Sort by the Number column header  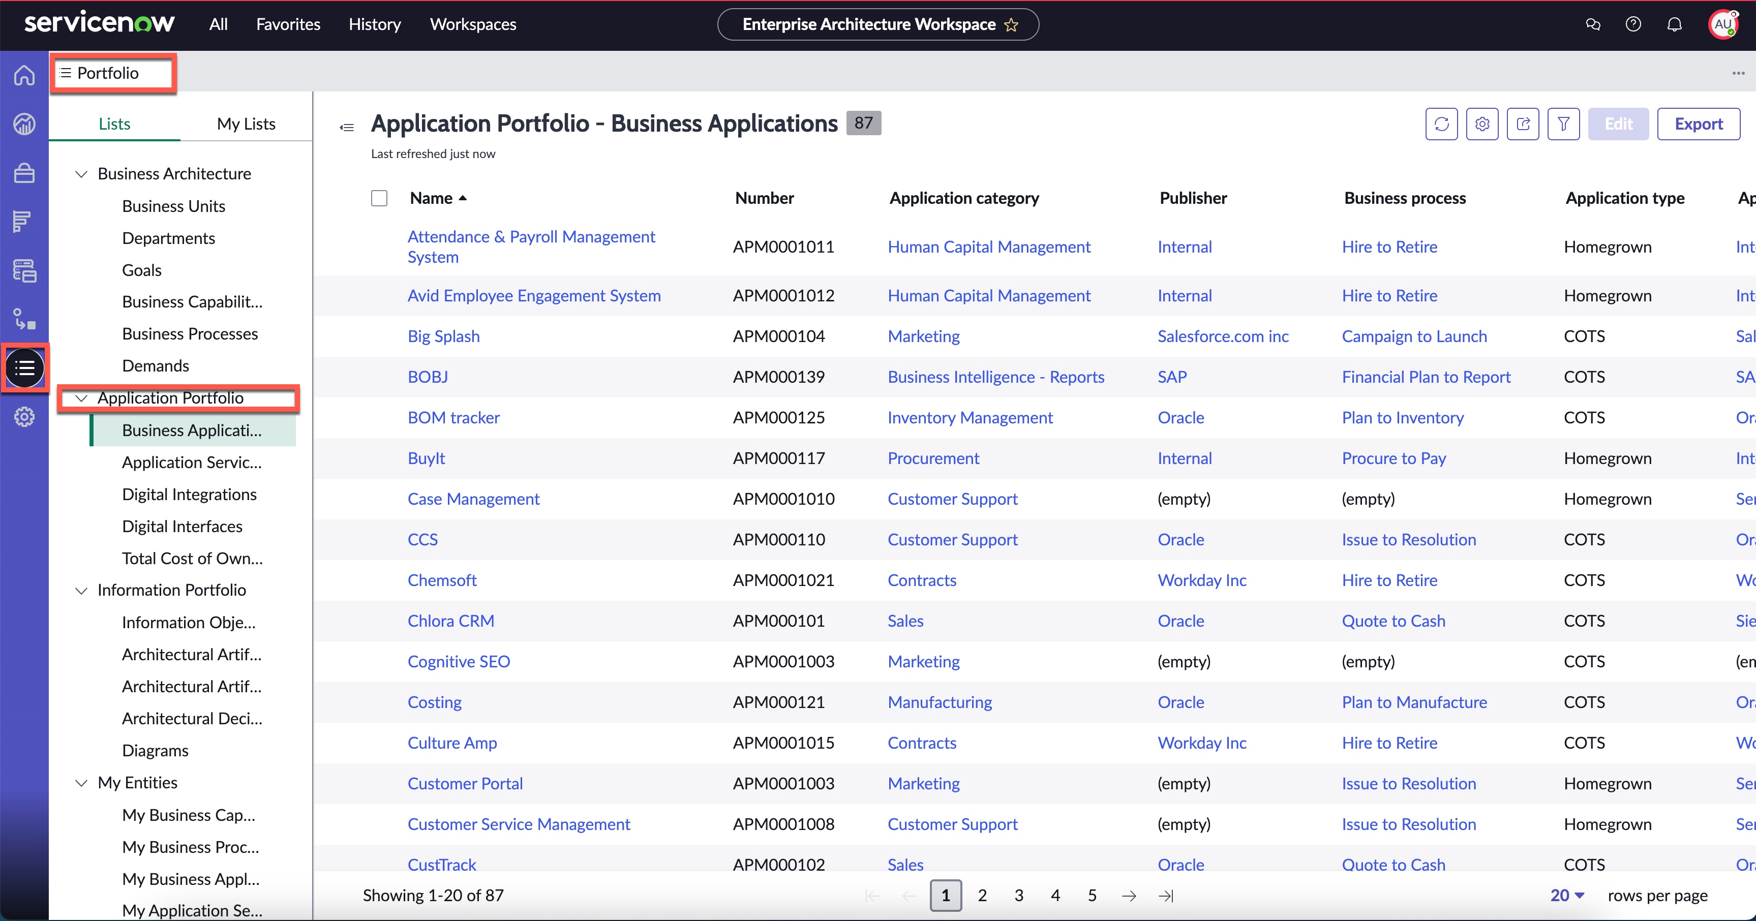764,198
